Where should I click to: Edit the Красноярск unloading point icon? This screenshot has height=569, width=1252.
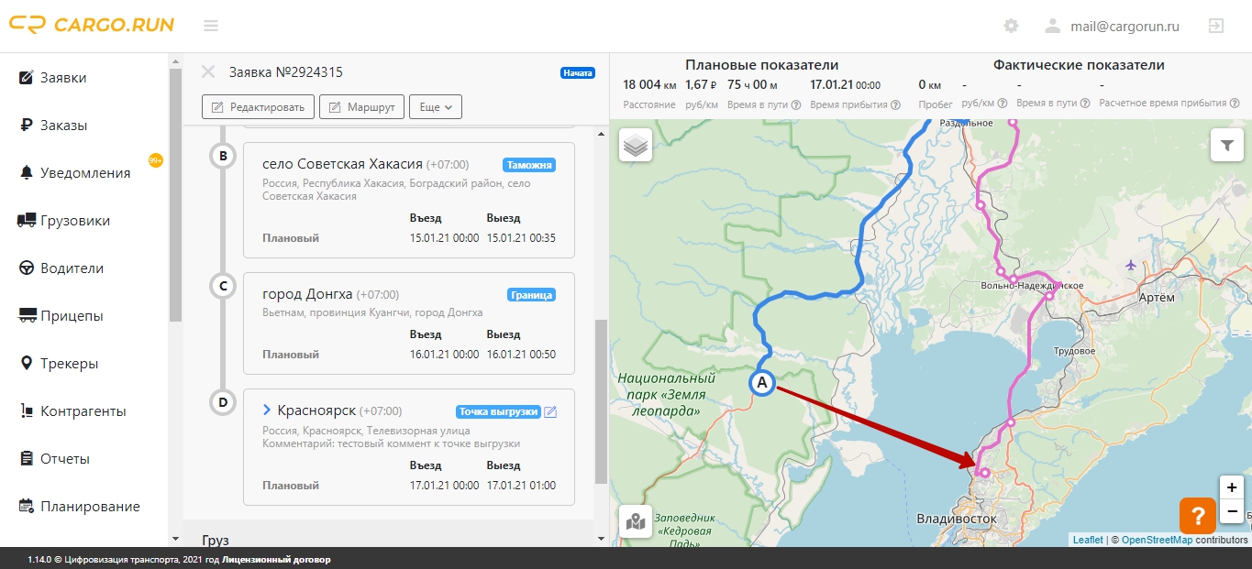point(550,411)
